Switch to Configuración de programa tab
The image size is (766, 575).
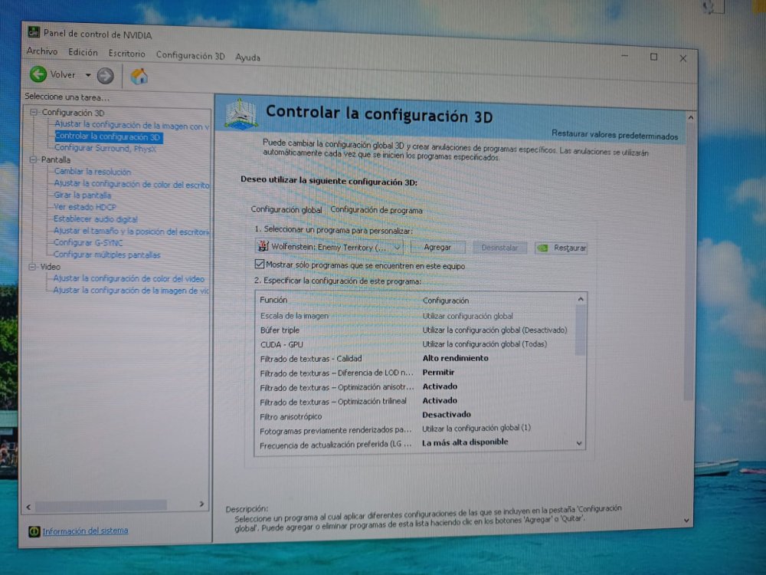pyautogui.click(x=376, y=210)
